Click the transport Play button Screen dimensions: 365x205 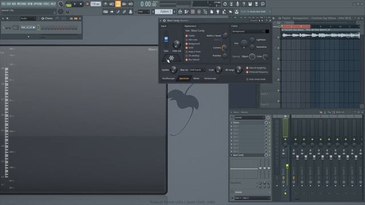click(x=75, y=4)
